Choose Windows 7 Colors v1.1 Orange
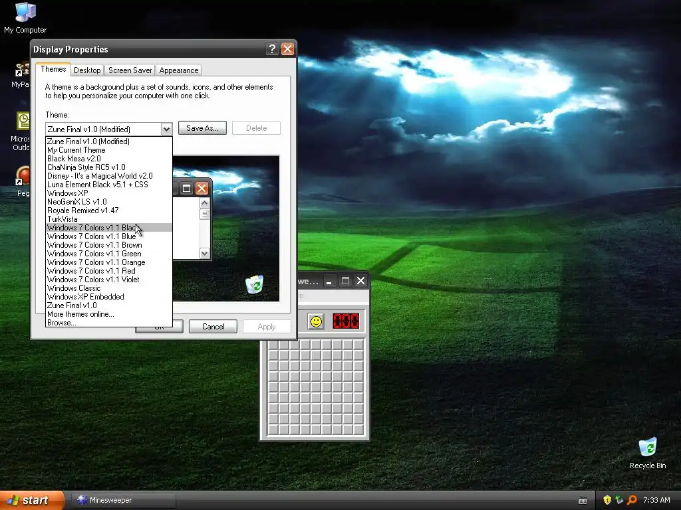Viewport: 681px width, 510px height. click(x=109, y=262)
